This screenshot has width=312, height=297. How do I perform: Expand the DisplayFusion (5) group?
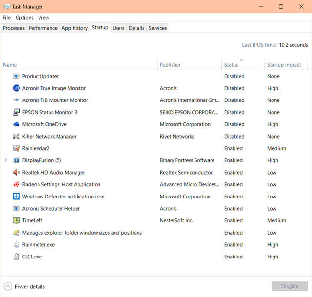click(6, 160)
